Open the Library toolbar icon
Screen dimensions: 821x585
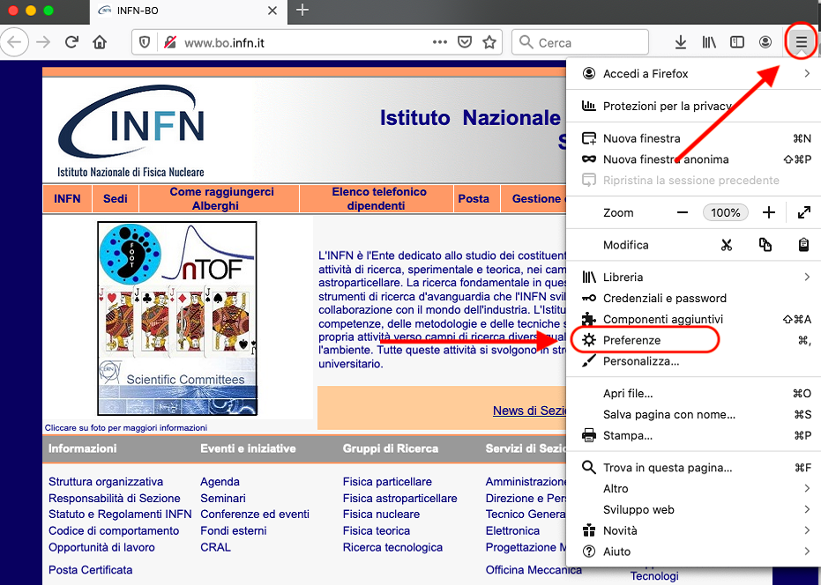point(708,42)
